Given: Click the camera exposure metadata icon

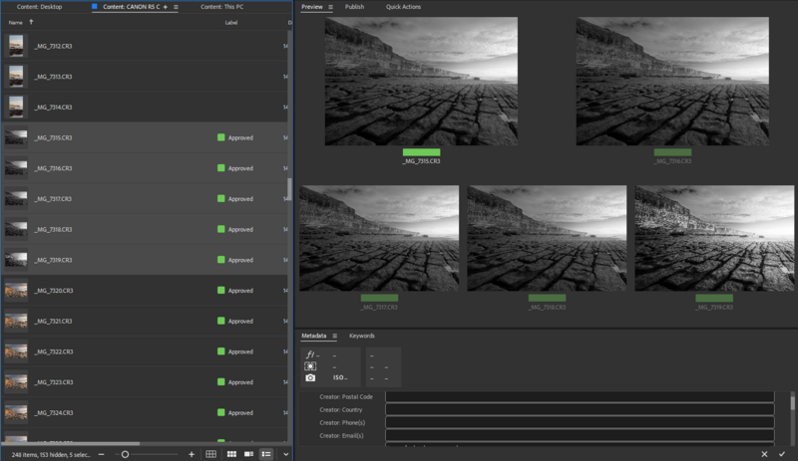Looking at the screenshot, I should 310,378.
